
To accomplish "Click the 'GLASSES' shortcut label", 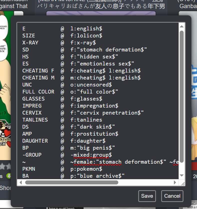I will (x=33, y=99).
